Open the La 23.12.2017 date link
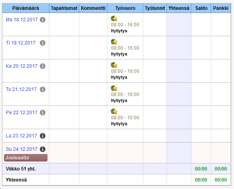234x189 pixels. pos(21,136)
